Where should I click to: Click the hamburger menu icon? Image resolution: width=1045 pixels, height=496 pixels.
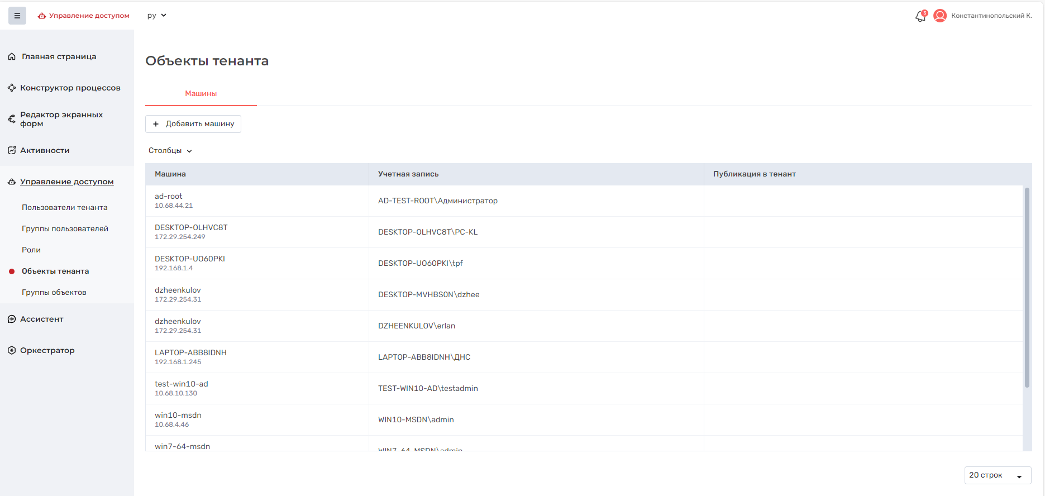17,16
